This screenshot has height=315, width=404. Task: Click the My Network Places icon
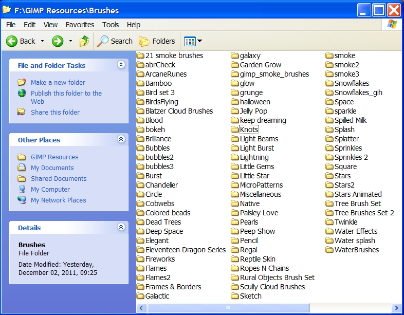[22, 200]
